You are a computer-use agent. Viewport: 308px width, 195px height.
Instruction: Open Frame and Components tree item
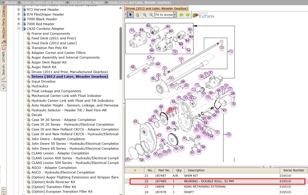[51, 34]
